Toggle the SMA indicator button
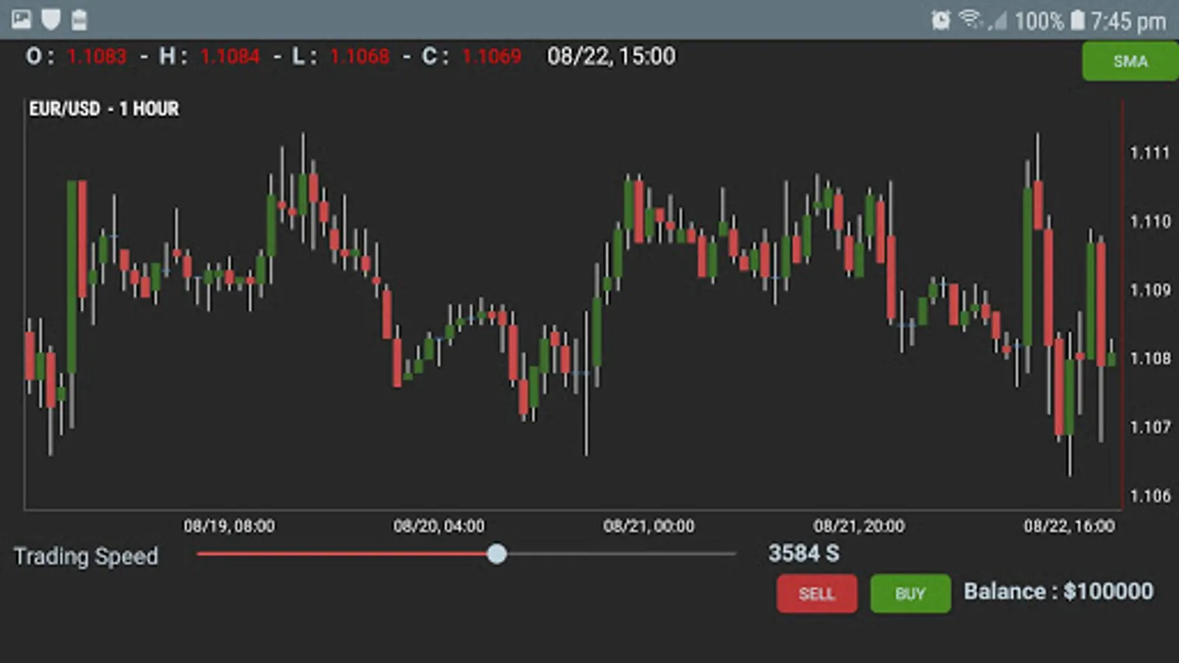Screen dimensions: 1179x663 [x=1130, y=61]
